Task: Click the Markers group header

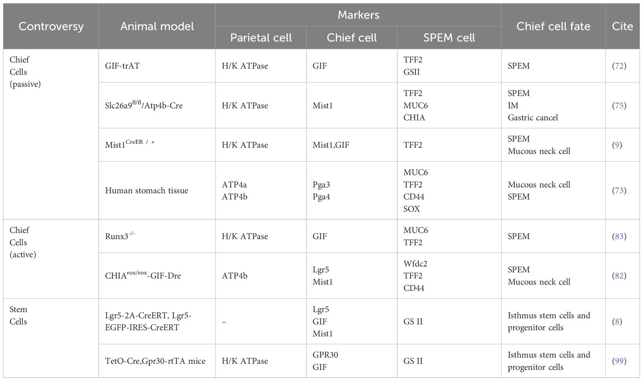Action: [358, 15]
